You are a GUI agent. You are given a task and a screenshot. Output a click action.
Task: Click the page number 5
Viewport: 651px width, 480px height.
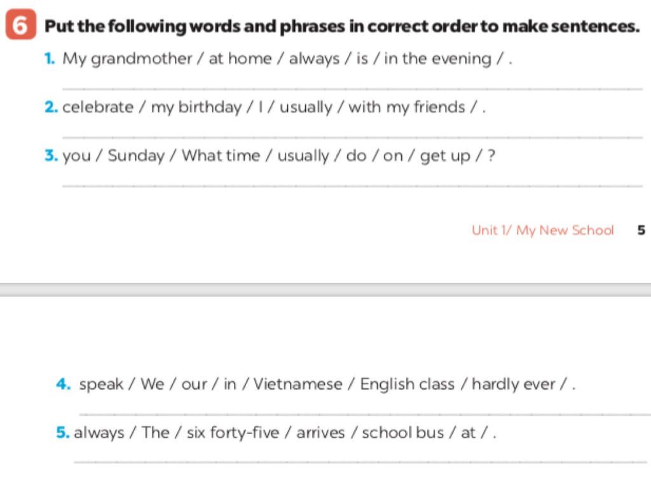[641, 230]
